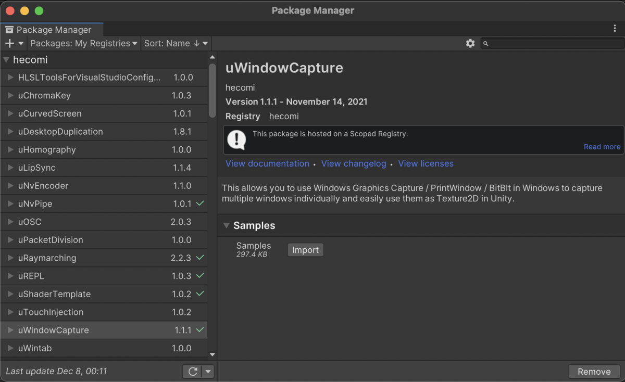625x382 pixels.
Task: Click the 'Last update Dec 8, 00:11' status text
Action: tap(56, 371)
